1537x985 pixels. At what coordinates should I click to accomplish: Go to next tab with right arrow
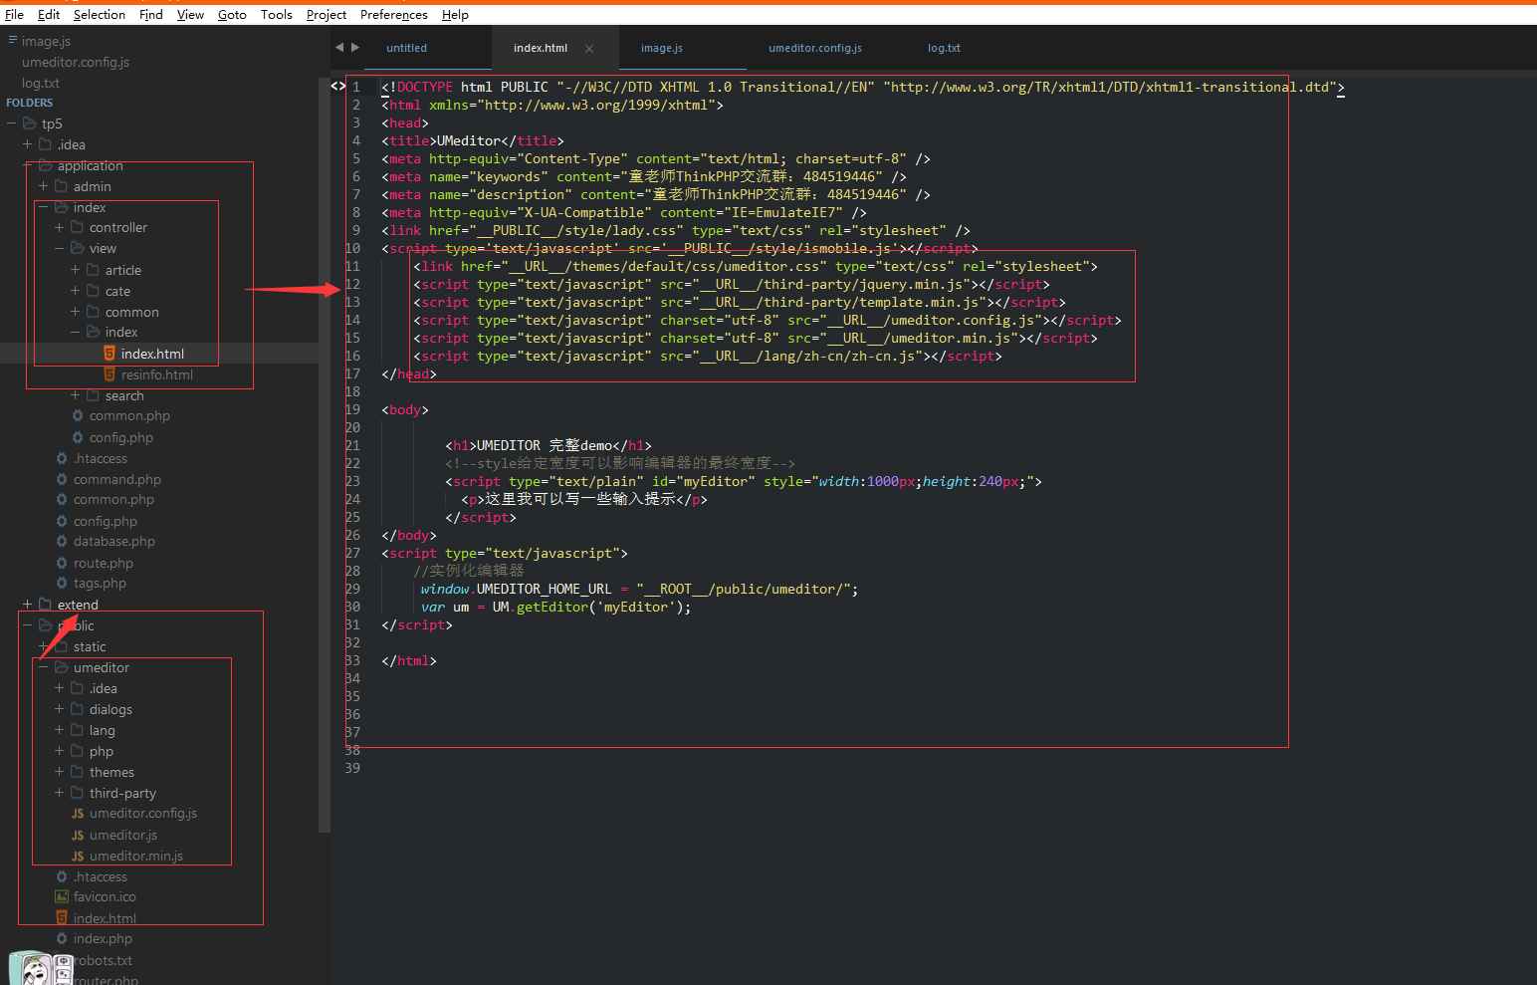[x=355, y=47]
